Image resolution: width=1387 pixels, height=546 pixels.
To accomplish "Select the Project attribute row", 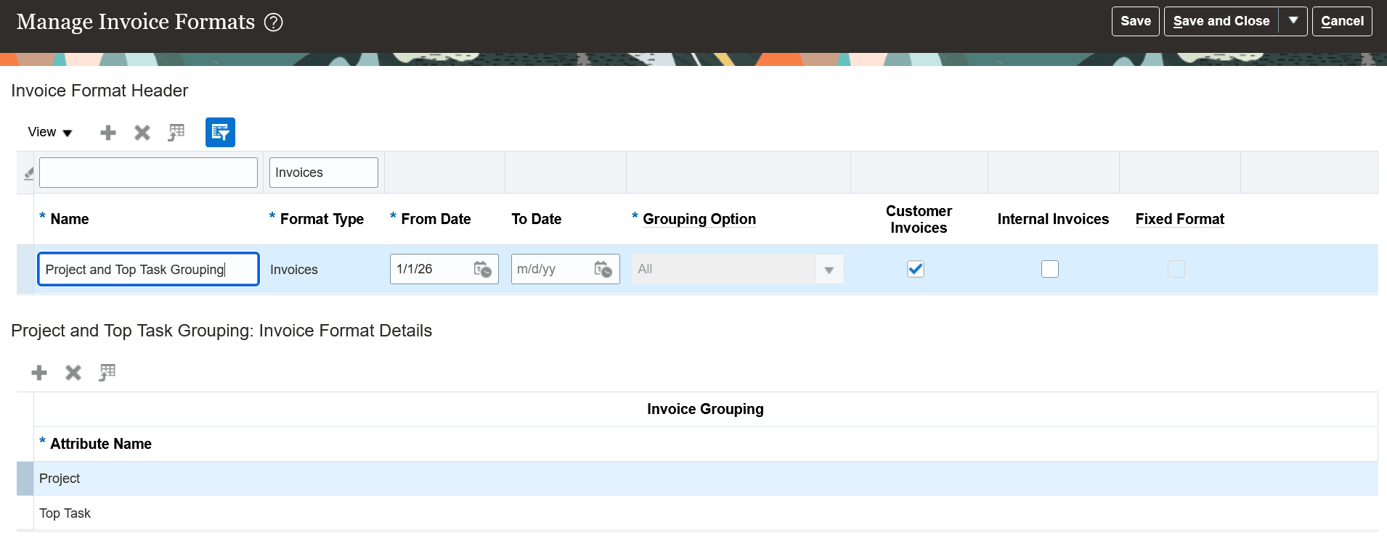I will click(705, 479).
